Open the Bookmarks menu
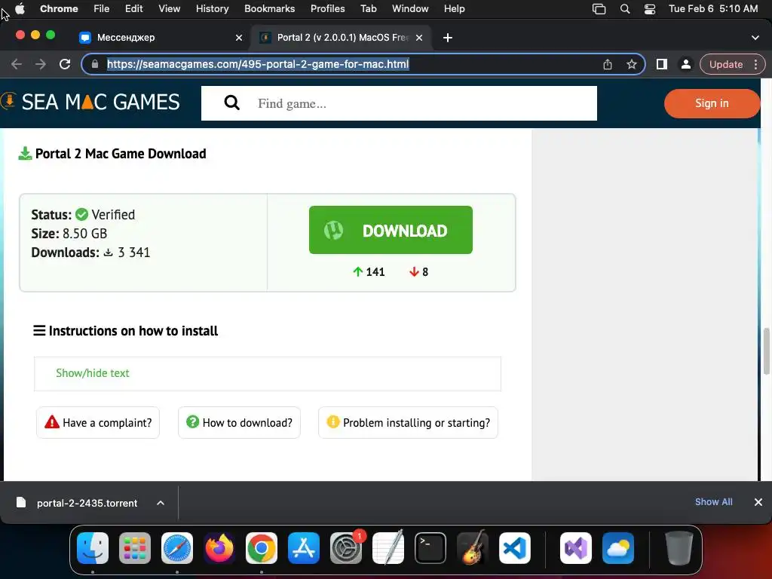This screenshot has height=579, width=772. click(x=270, y=9)
